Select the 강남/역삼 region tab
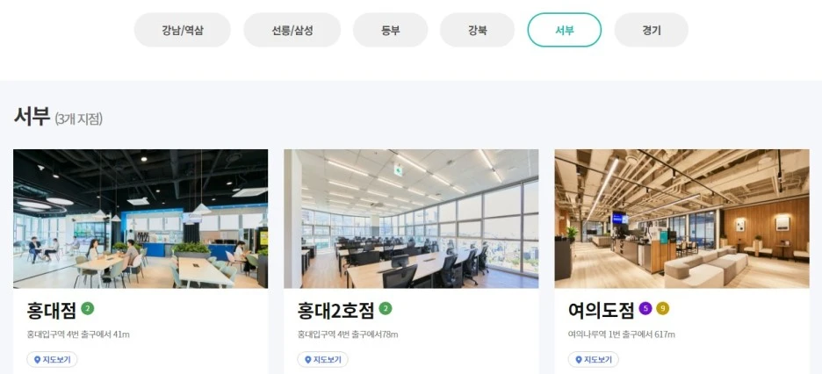This screenshot has width=822, height=374. [x=183, y=30]
